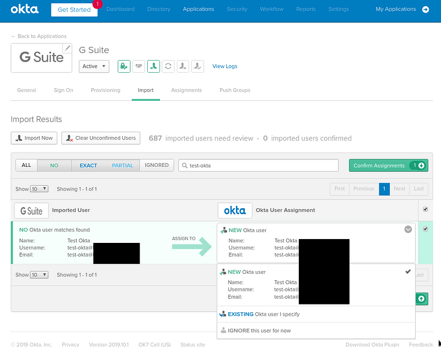Click the G Suite logo in Imported User header

(31, 211)
